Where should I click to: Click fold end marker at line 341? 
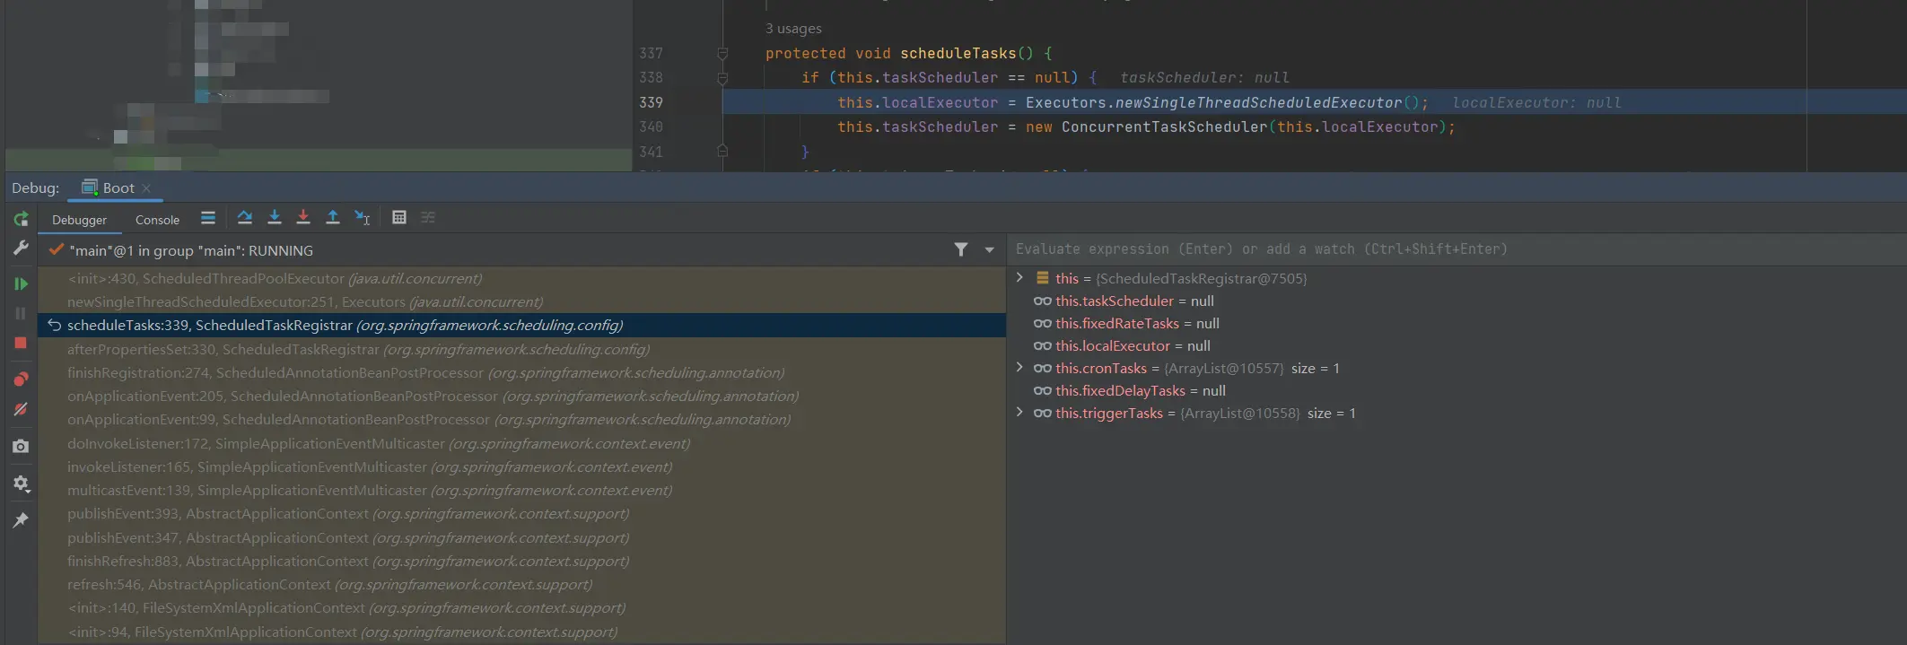pos(722,152)
